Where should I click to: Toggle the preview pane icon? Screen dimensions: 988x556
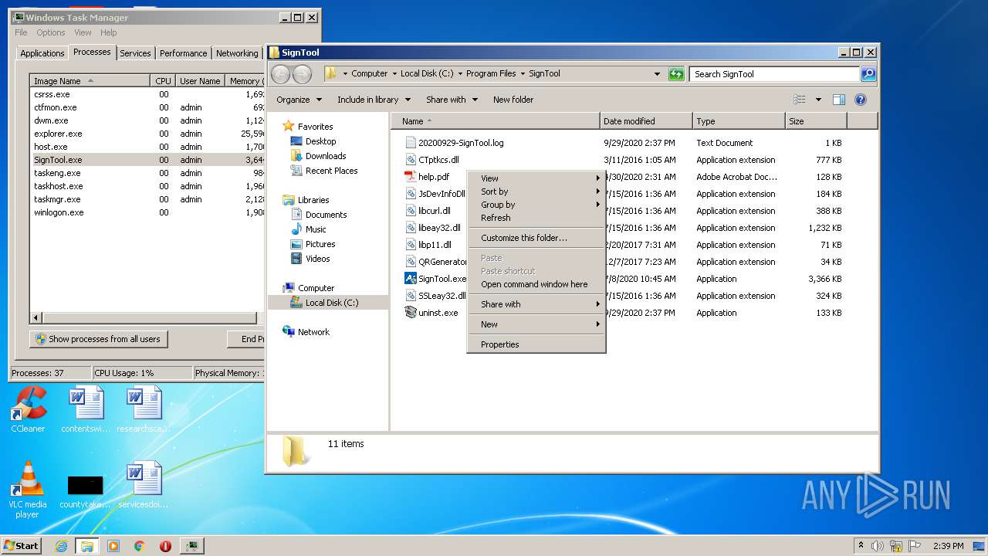coord(839,100)
